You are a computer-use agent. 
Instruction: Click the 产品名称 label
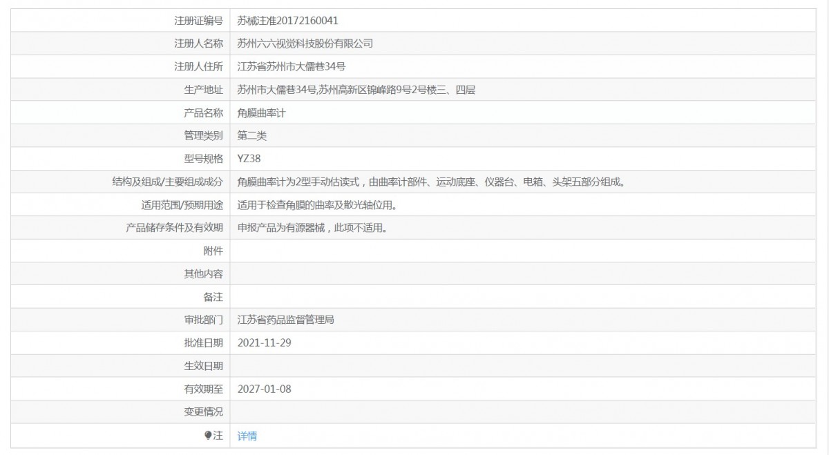click(204, 113)
